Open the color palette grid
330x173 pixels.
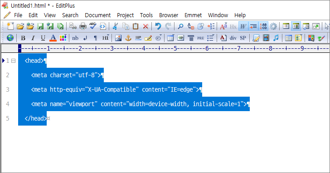pyautogui.click(x=63, y=38)
